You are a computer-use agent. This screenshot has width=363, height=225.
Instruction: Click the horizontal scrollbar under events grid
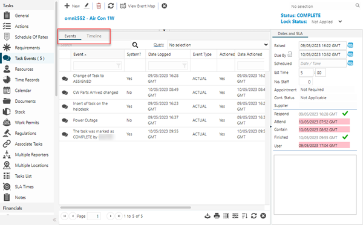point(126,207)
